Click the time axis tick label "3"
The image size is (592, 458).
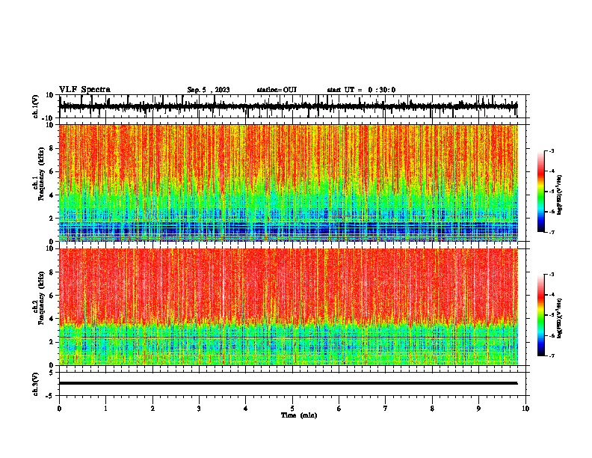(199, 409)
